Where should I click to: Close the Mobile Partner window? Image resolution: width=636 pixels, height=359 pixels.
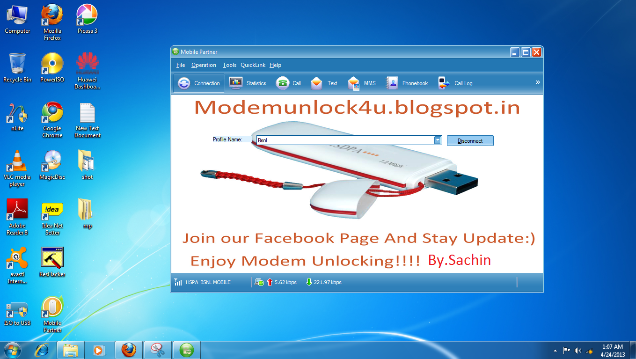[x=536, y=52]
